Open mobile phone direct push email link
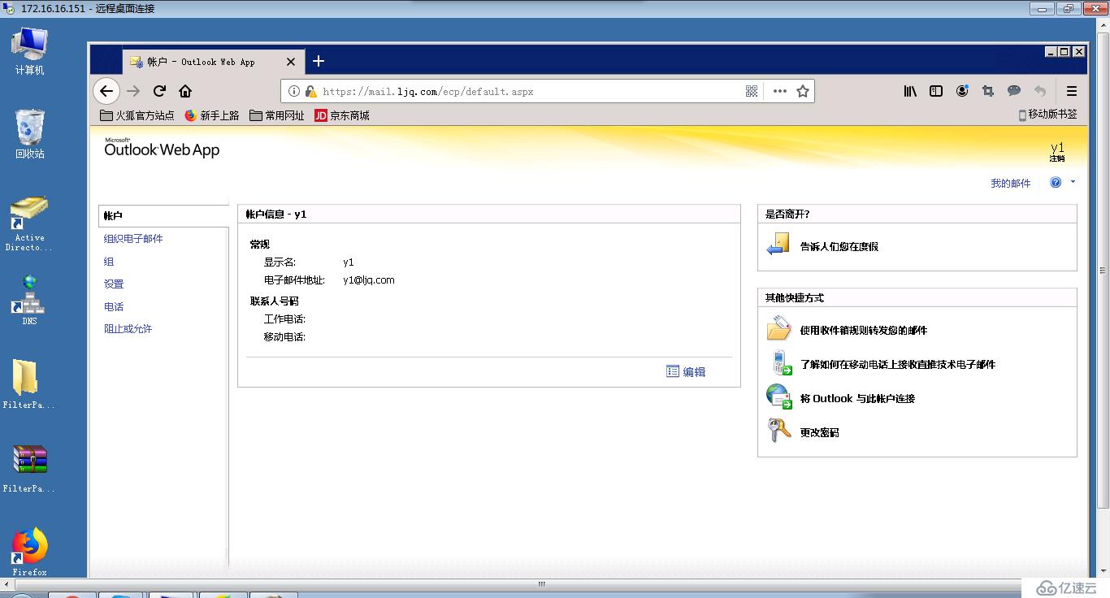Viewport: 1110px width, 598px height. click(x=898, y=365)
